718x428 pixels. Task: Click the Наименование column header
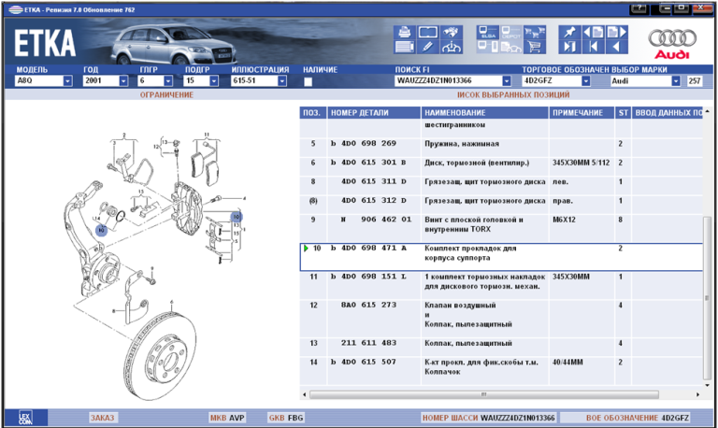(484, 113)
